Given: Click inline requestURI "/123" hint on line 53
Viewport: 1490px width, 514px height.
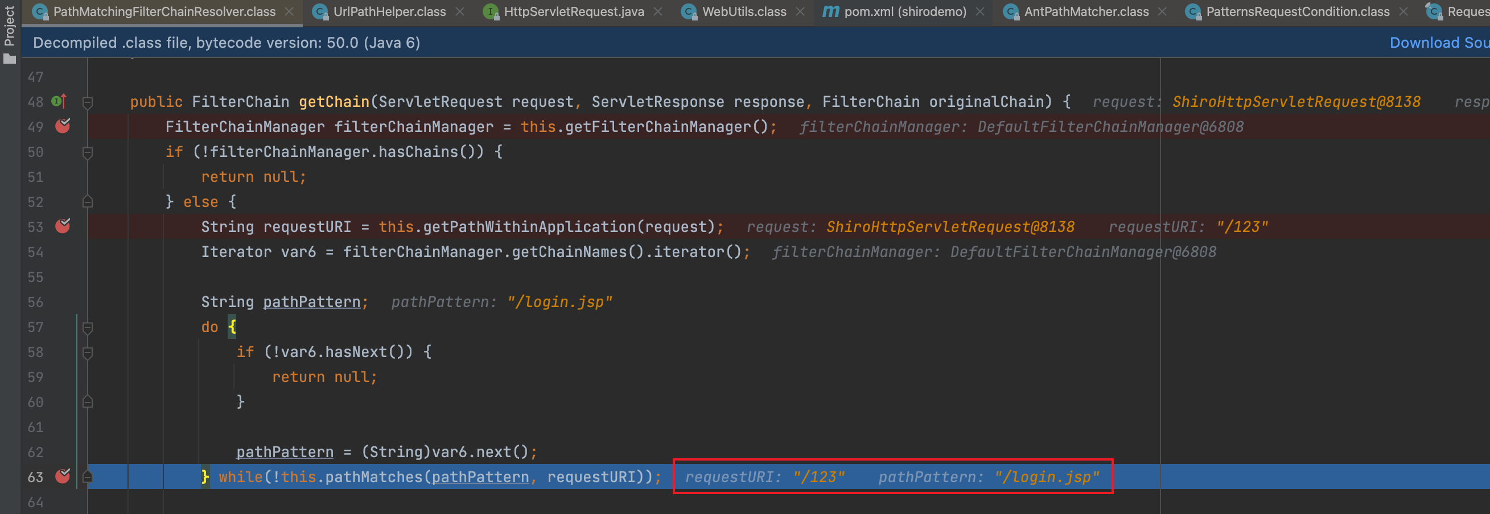Looking at the screenshot, I should click(x=1188, y=227).
